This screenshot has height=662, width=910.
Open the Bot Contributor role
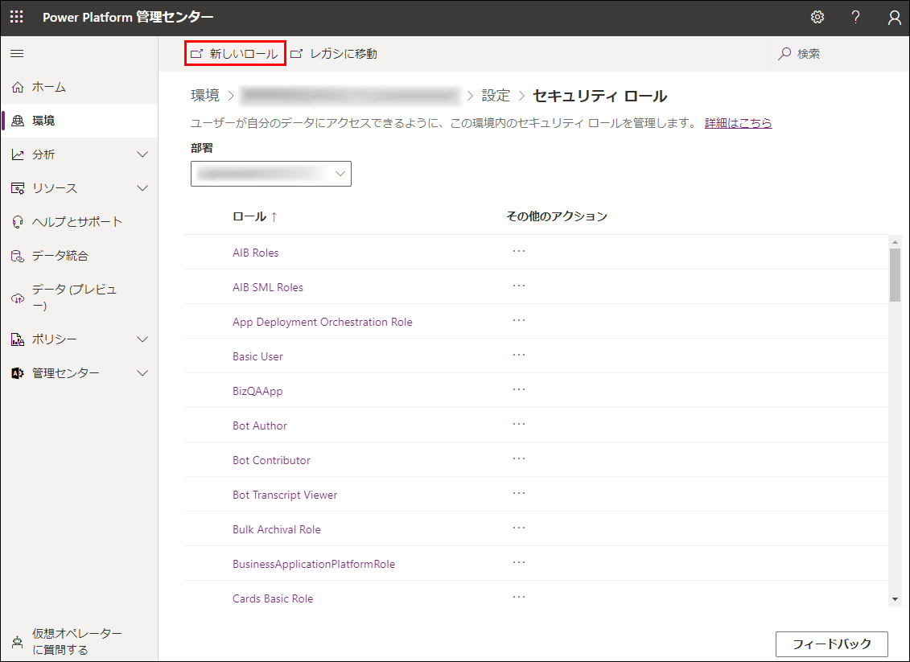pyautogui.click(x=271, y=460)
